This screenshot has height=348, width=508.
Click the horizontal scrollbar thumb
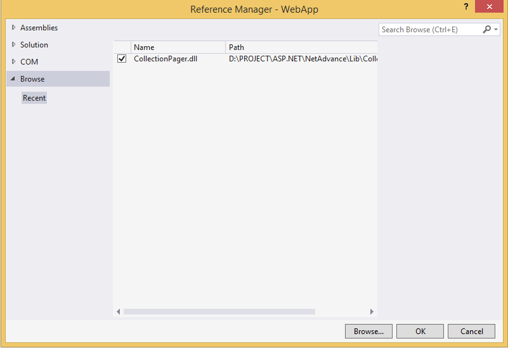pyautogui.click(x=219, y=311)
